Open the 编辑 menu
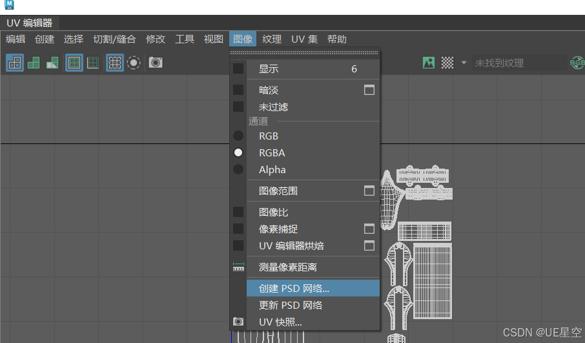Screen dimensions: 585x343 15,39
